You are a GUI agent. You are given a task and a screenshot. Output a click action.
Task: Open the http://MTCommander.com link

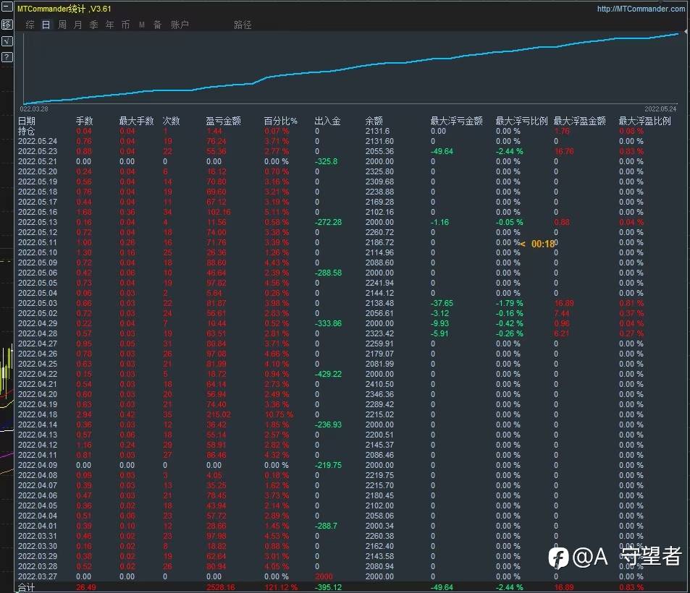pyautogui.click(x=641, y=9)
